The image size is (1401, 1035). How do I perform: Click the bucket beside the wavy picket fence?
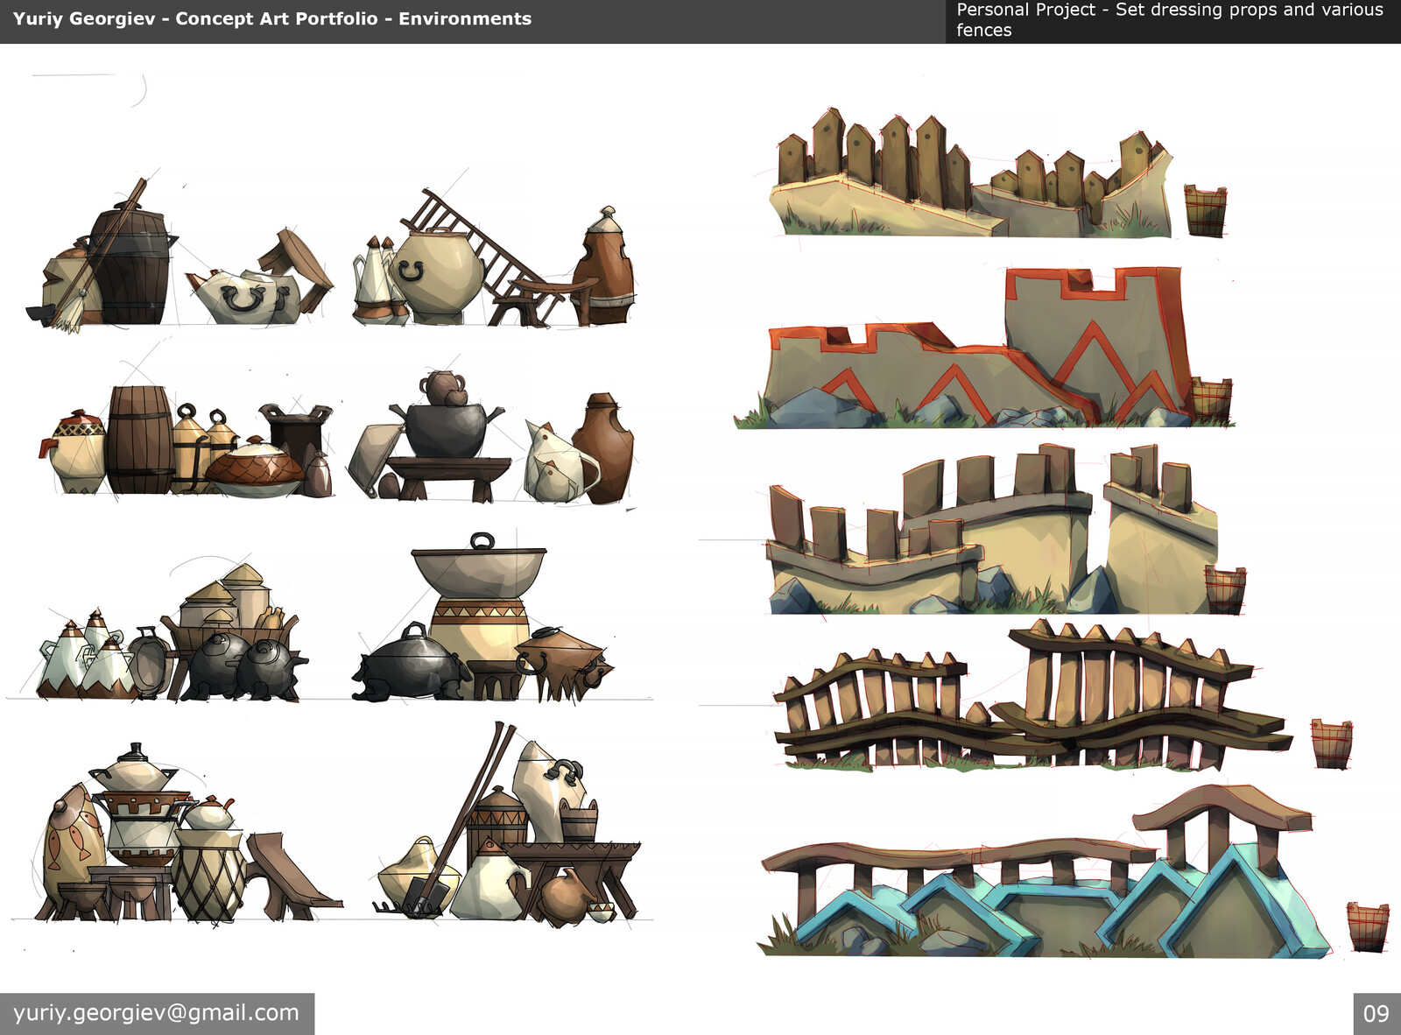click(1332, 743)
